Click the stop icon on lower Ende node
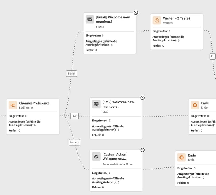 (x=181, y=157)
